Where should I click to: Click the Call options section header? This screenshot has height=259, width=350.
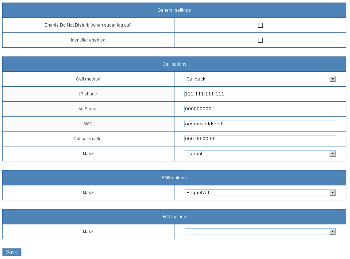coord(174,64)
